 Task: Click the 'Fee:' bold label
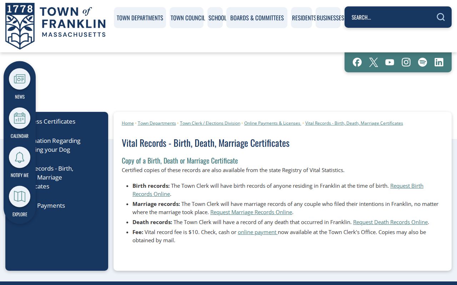click(138, 232)
